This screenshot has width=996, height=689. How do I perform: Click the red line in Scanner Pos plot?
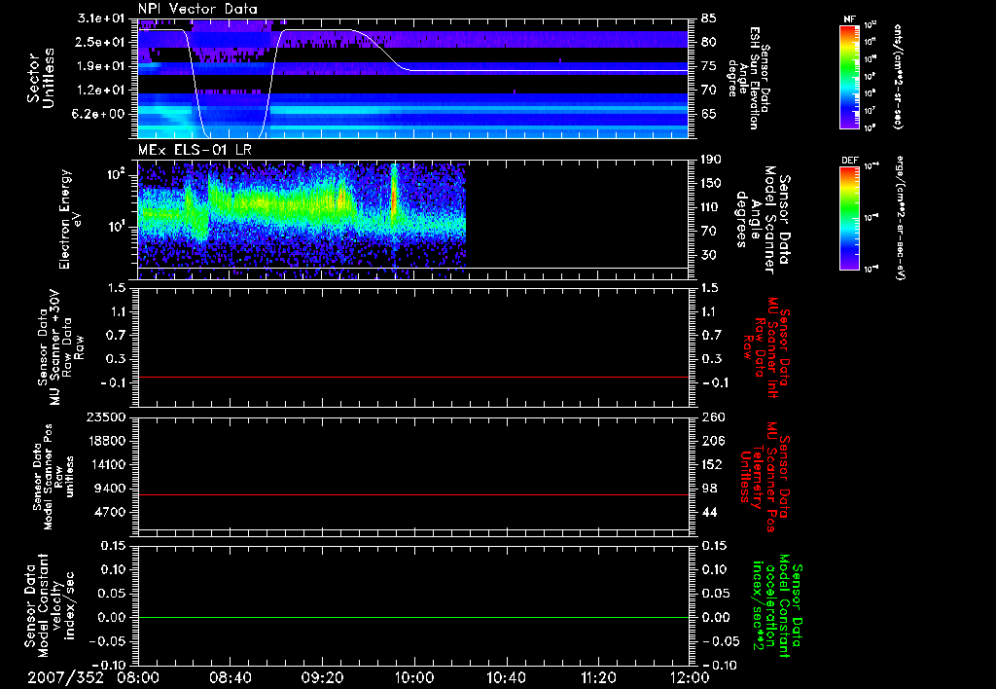(412, 494)
